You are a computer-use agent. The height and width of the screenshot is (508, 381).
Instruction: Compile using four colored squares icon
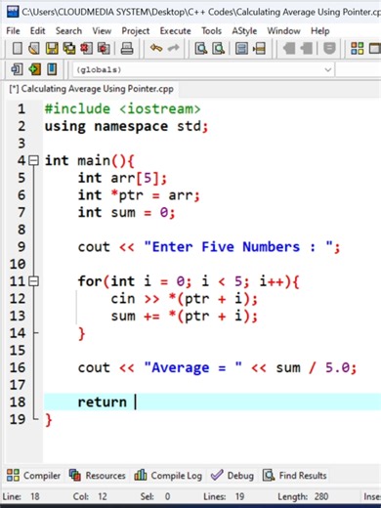pos(358,49)
